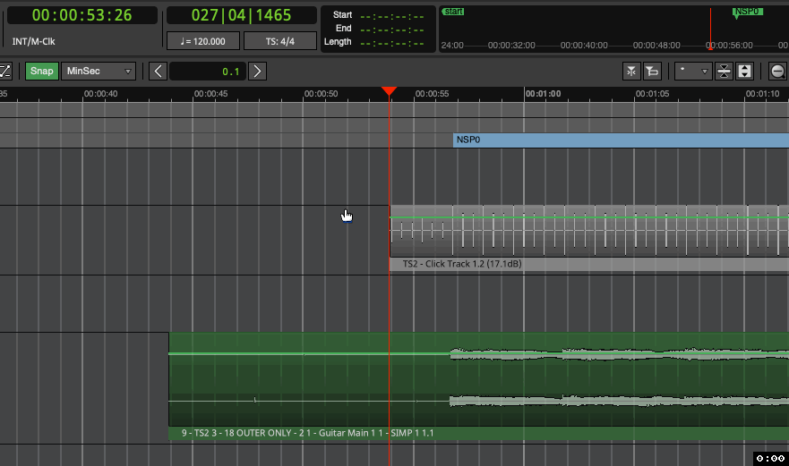The height and width of the screenshot is (466, 789).
Task: Select the NSP0 marker in overview ruler
Action: 745,13
